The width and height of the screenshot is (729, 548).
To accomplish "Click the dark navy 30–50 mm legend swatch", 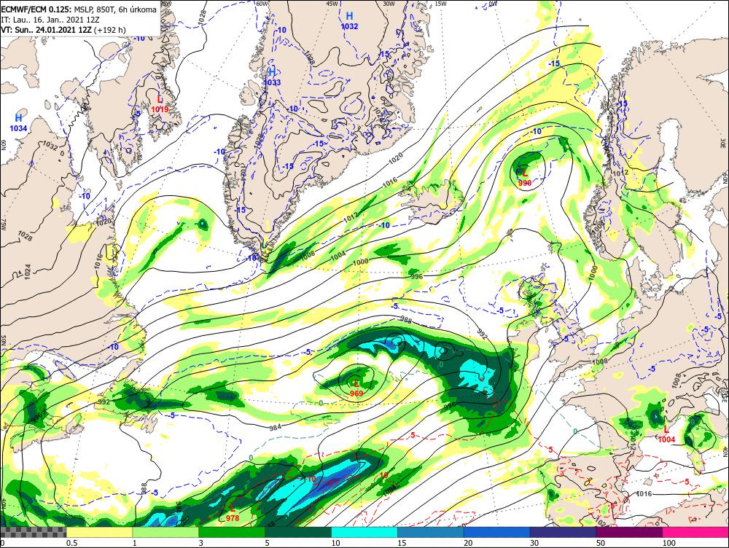I will click(x=563, y=532).
